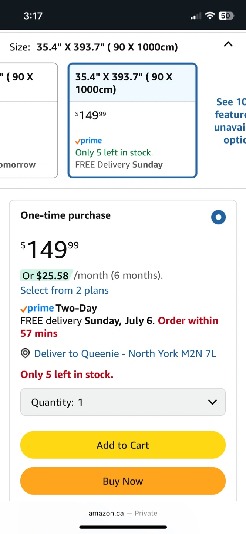
Task: Tap the Wi-Fi status icon
Action: pyautogui.click(x=210, y=16)
